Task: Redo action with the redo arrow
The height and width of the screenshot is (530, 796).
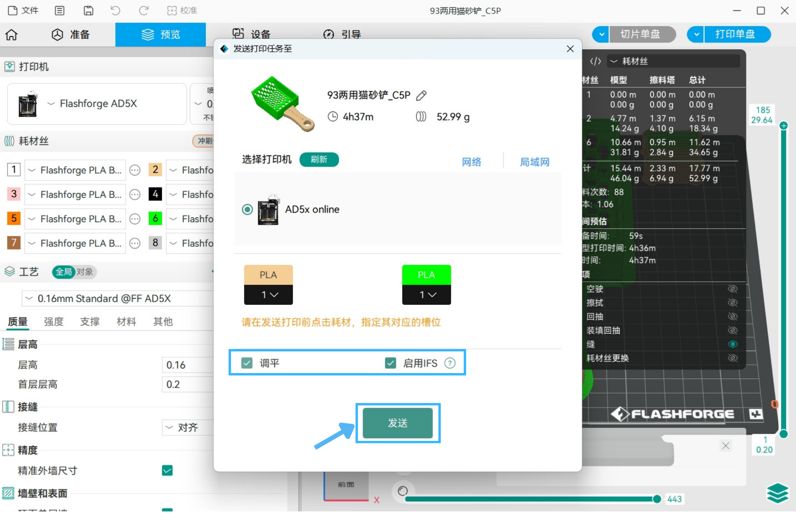Action: click(143, 11)
